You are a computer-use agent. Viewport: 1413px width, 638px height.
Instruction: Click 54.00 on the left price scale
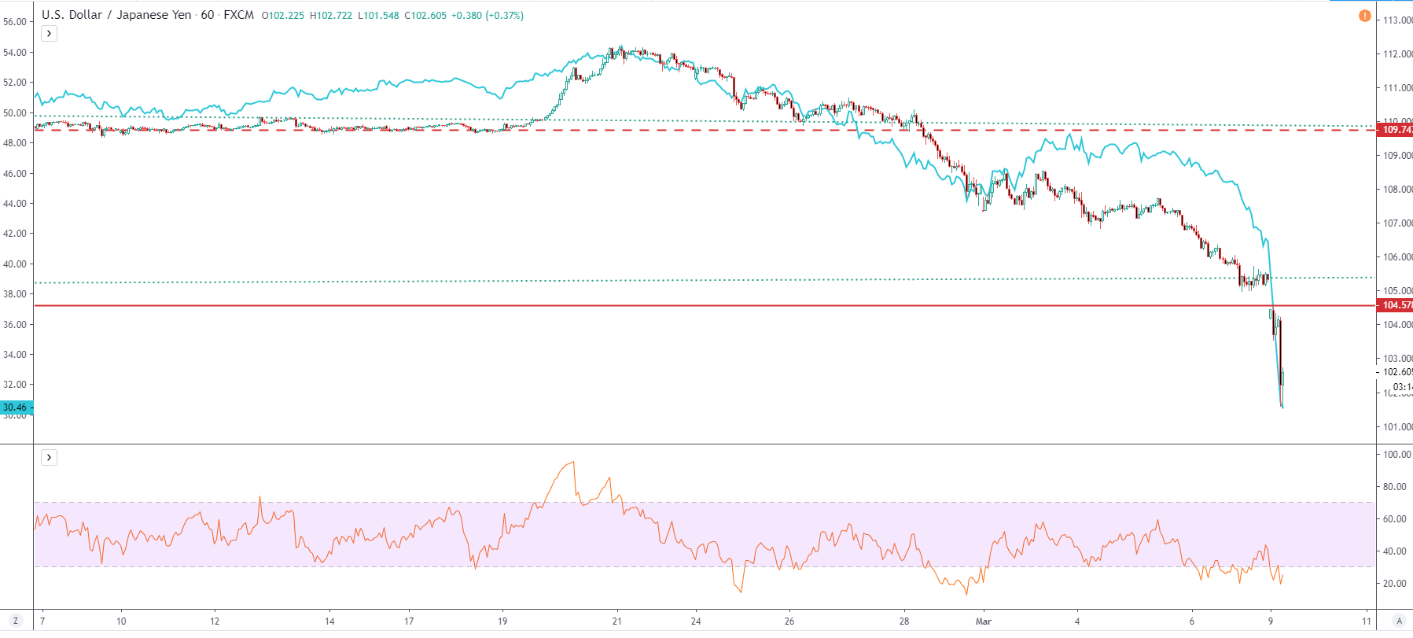pos(15,53)
